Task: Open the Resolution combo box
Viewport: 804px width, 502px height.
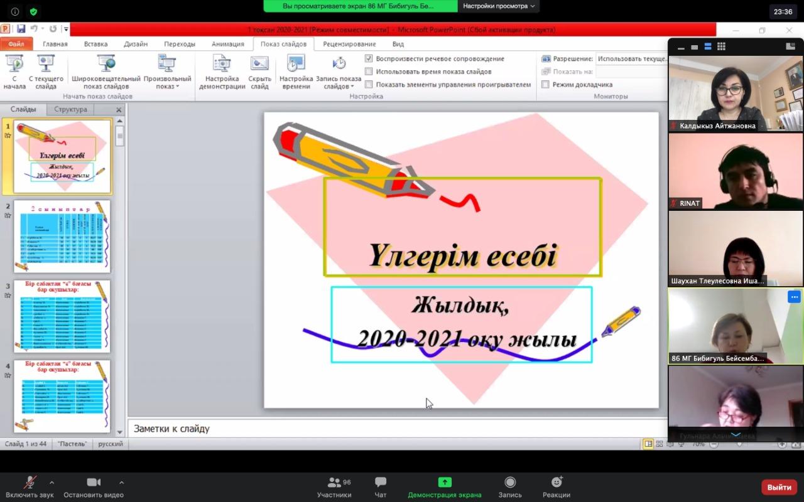Action: point(631,58)
